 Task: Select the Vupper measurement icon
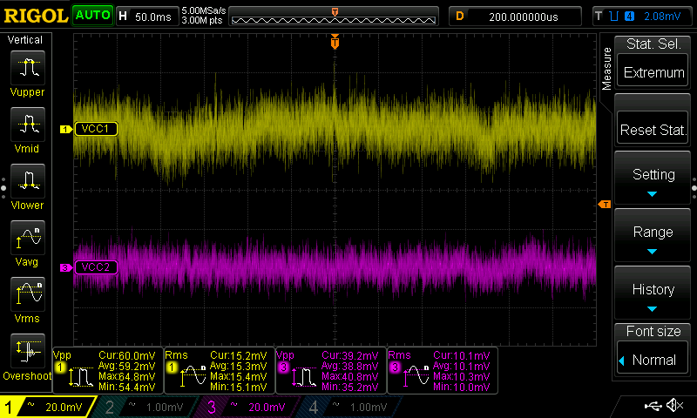tap(28, 68)
